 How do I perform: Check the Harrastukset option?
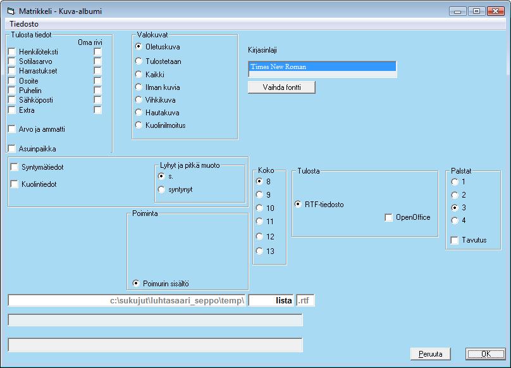coord(12,70)
